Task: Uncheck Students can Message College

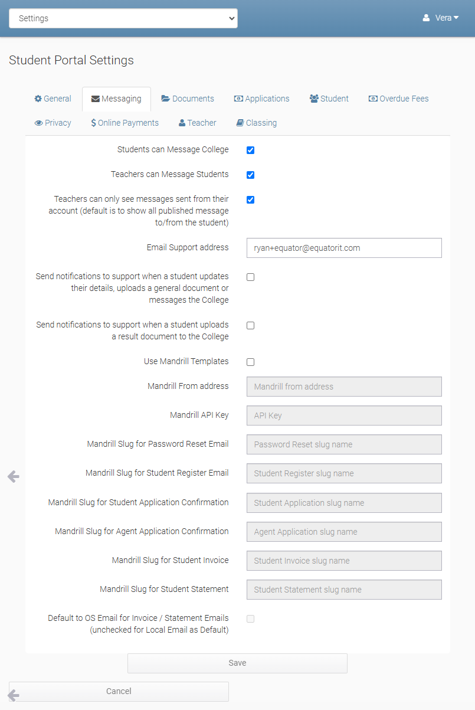Action: point(250,150)
